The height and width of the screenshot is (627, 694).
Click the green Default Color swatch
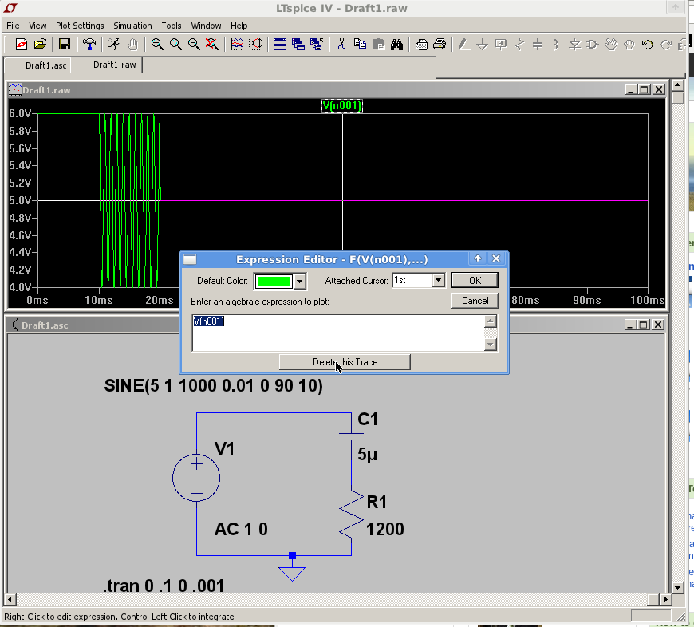pos(274,281)
